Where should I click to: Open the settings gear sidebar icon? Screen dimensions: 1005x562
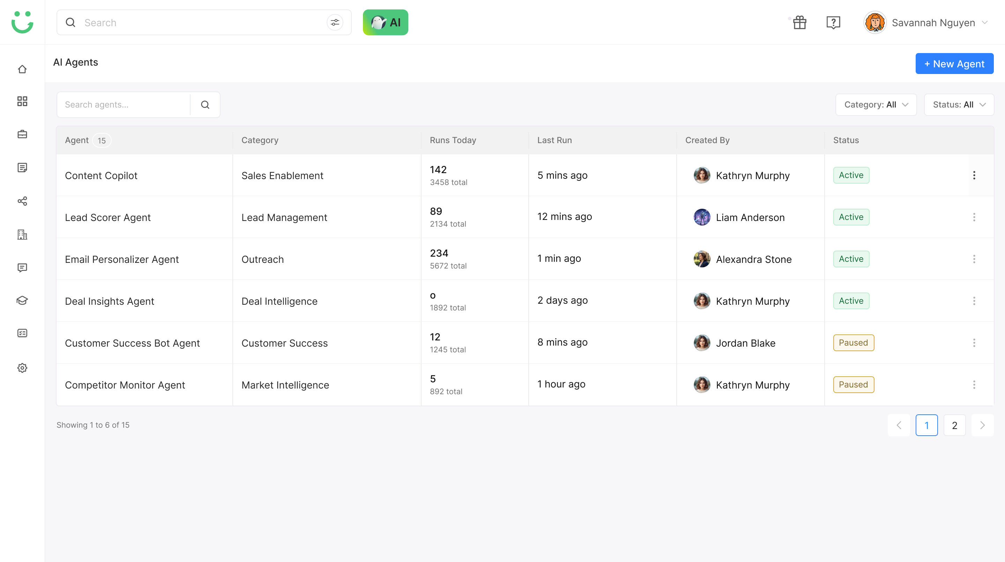coord(22,368)
